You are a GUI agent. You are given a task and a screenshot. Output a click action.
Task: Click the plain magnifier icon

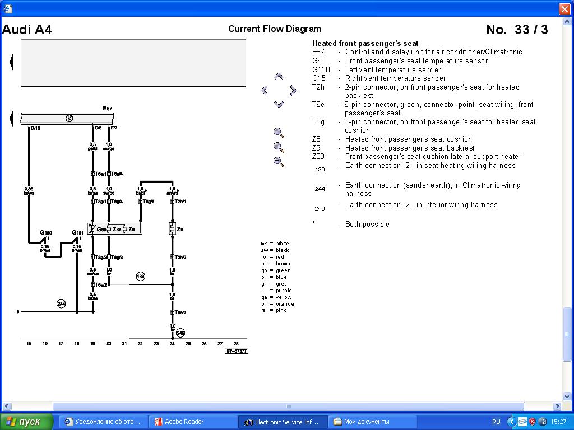(279, 133)
